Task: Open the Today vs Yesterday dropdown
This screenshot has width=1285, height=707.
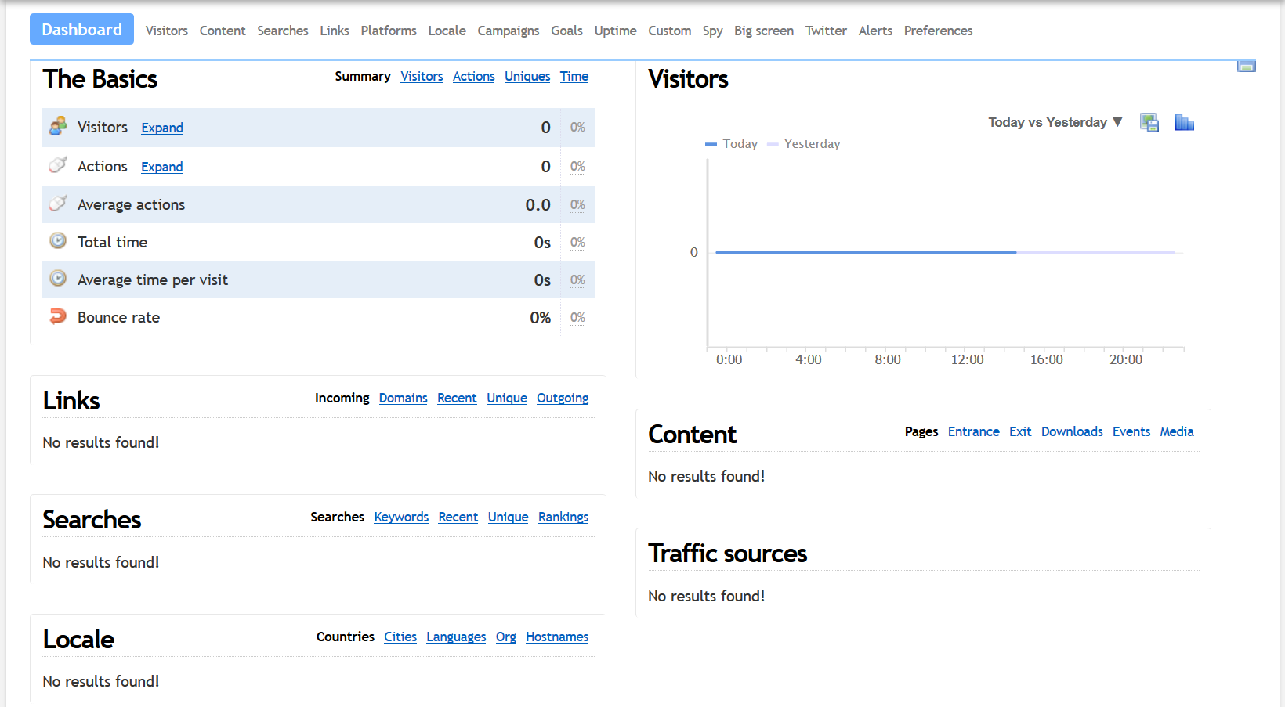Action: coord(1055,122)
